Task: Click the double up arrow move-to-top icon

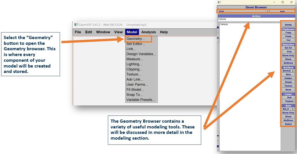Action: 218,27
